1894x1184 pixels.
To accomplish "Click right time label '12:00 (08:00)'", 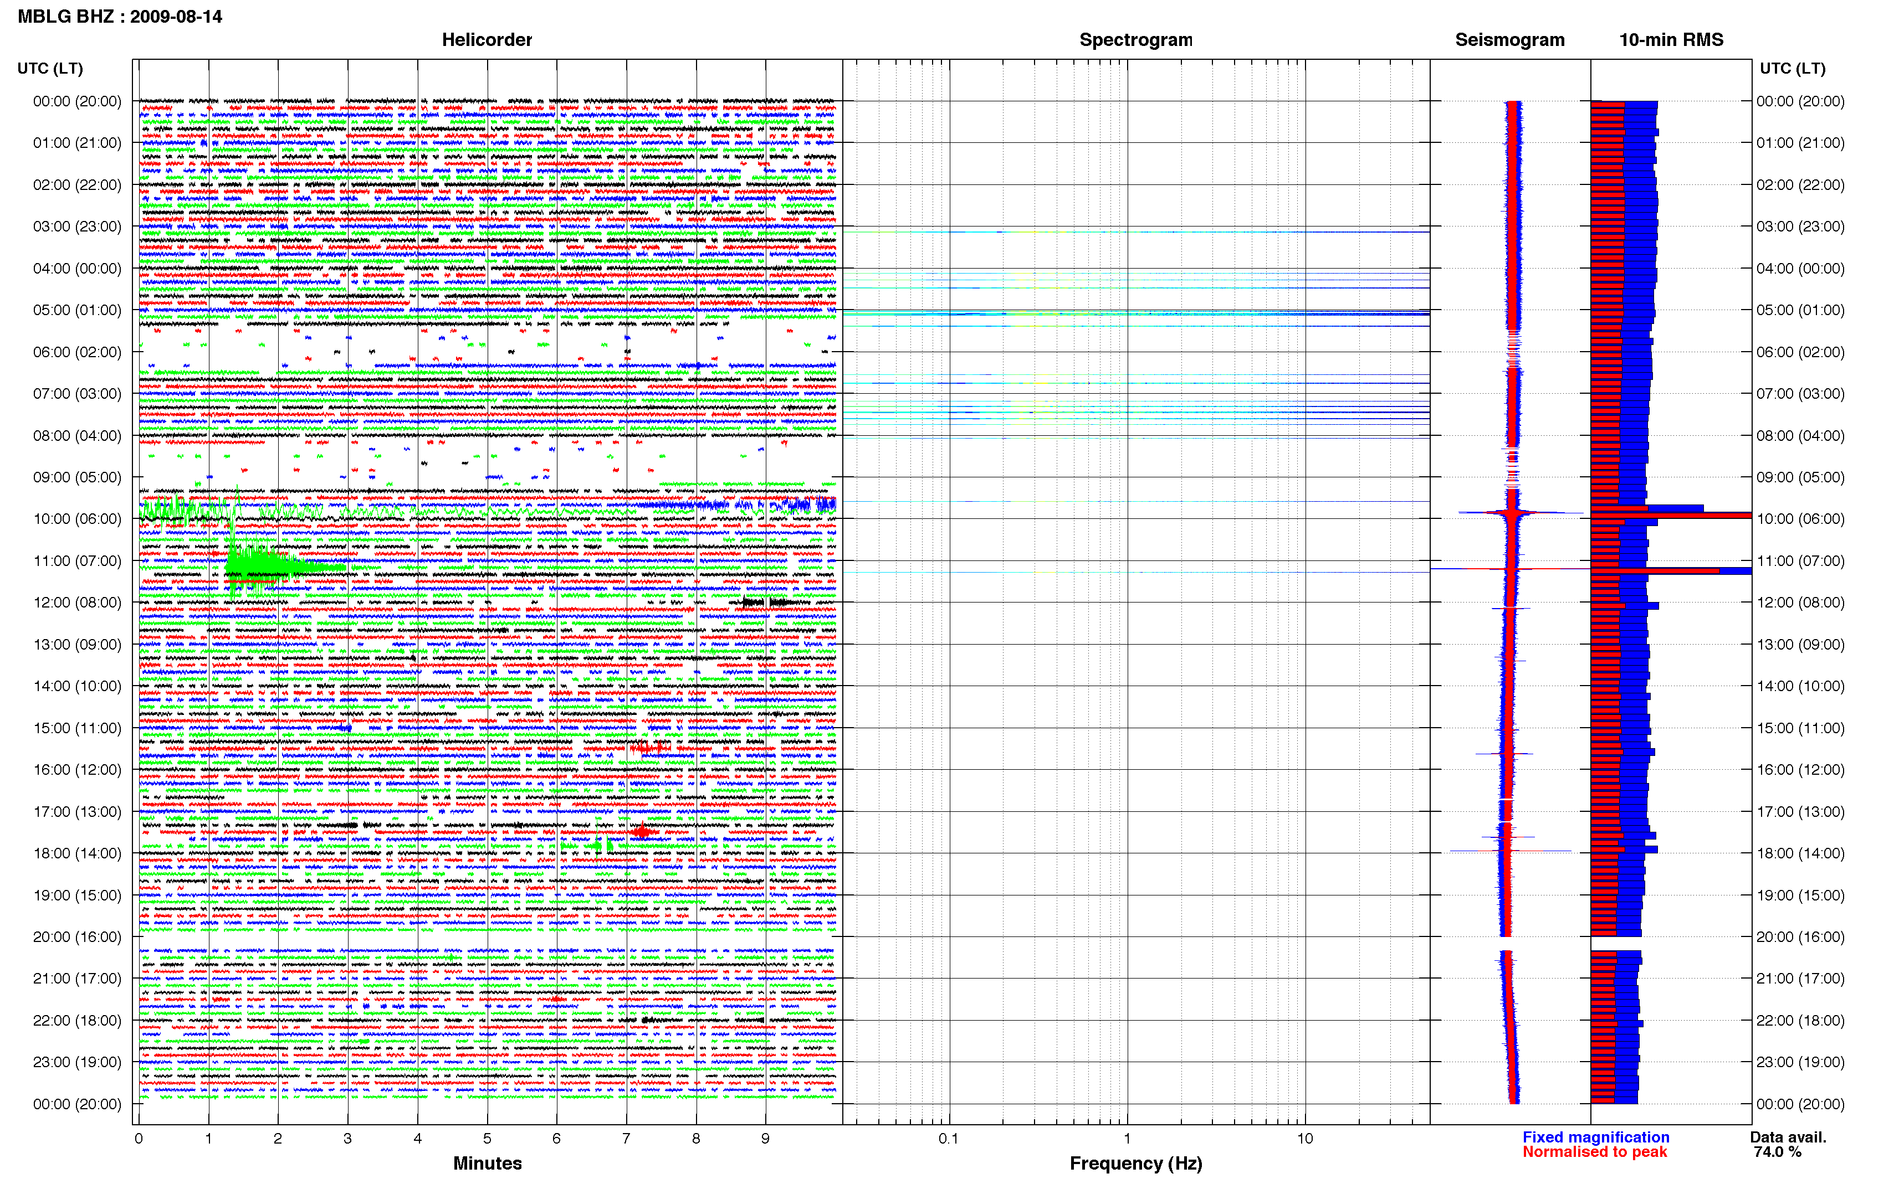I will pos(1800,603).
